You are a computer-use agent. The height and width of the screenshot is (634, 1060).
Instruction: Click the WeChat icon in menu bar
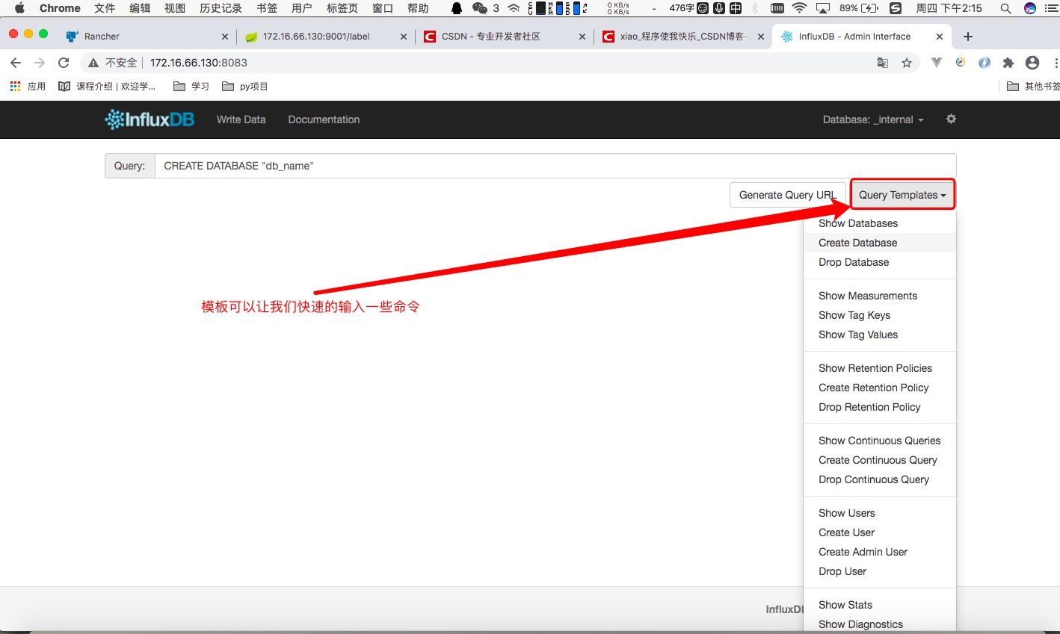(x=480, y=8)
